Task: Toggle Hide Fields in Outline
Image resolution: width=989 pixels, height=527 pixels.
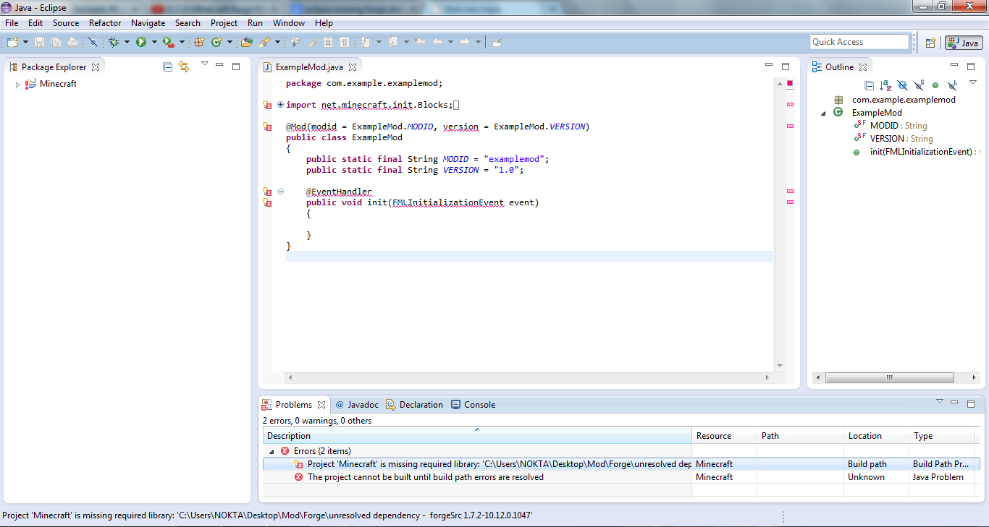Action: pyautogui.click(x=902, y=85)
